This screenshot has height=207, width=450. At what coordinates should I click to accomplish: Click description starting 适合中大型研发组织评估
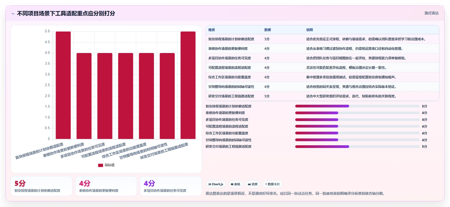351,96
